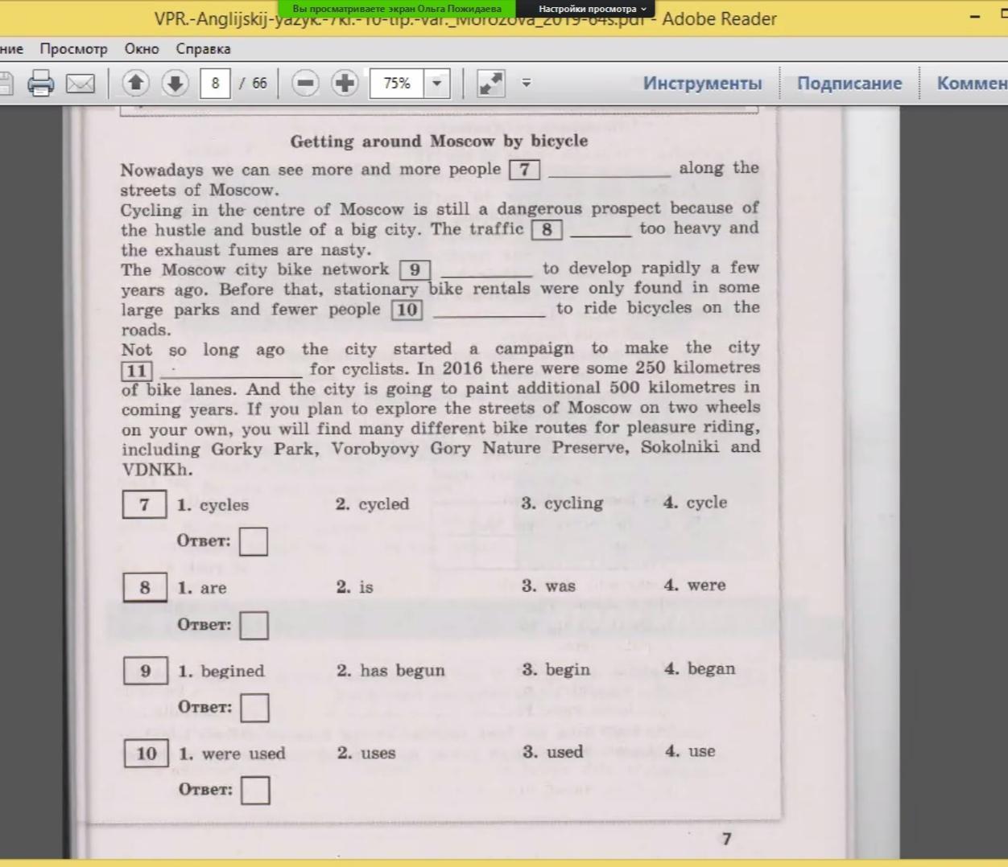Click option '4. use' in question 10
This screenshot has width=1008, height=867.
point(691,751)
